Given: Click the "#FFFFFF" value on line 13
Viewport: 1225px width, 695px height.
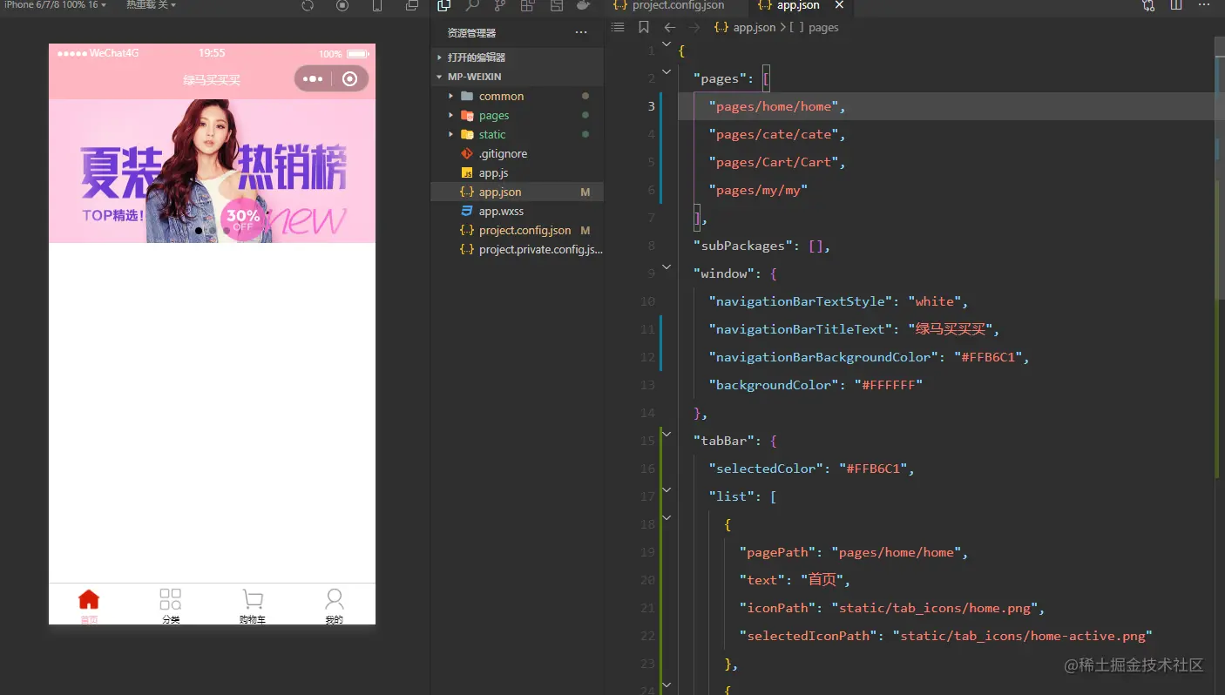Looking at the screenshot, I should (x=888, y=385).
